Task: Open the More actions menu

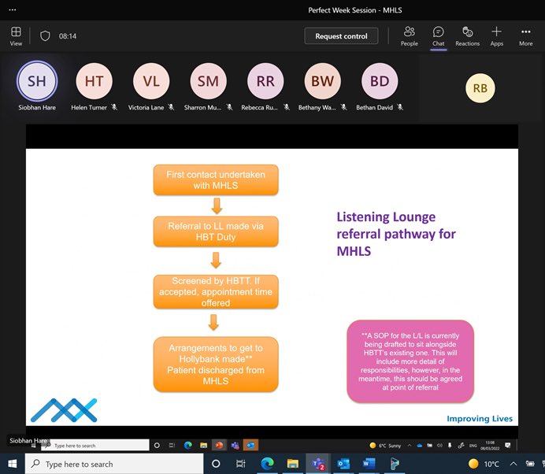Action: click(x=526, y=36)
